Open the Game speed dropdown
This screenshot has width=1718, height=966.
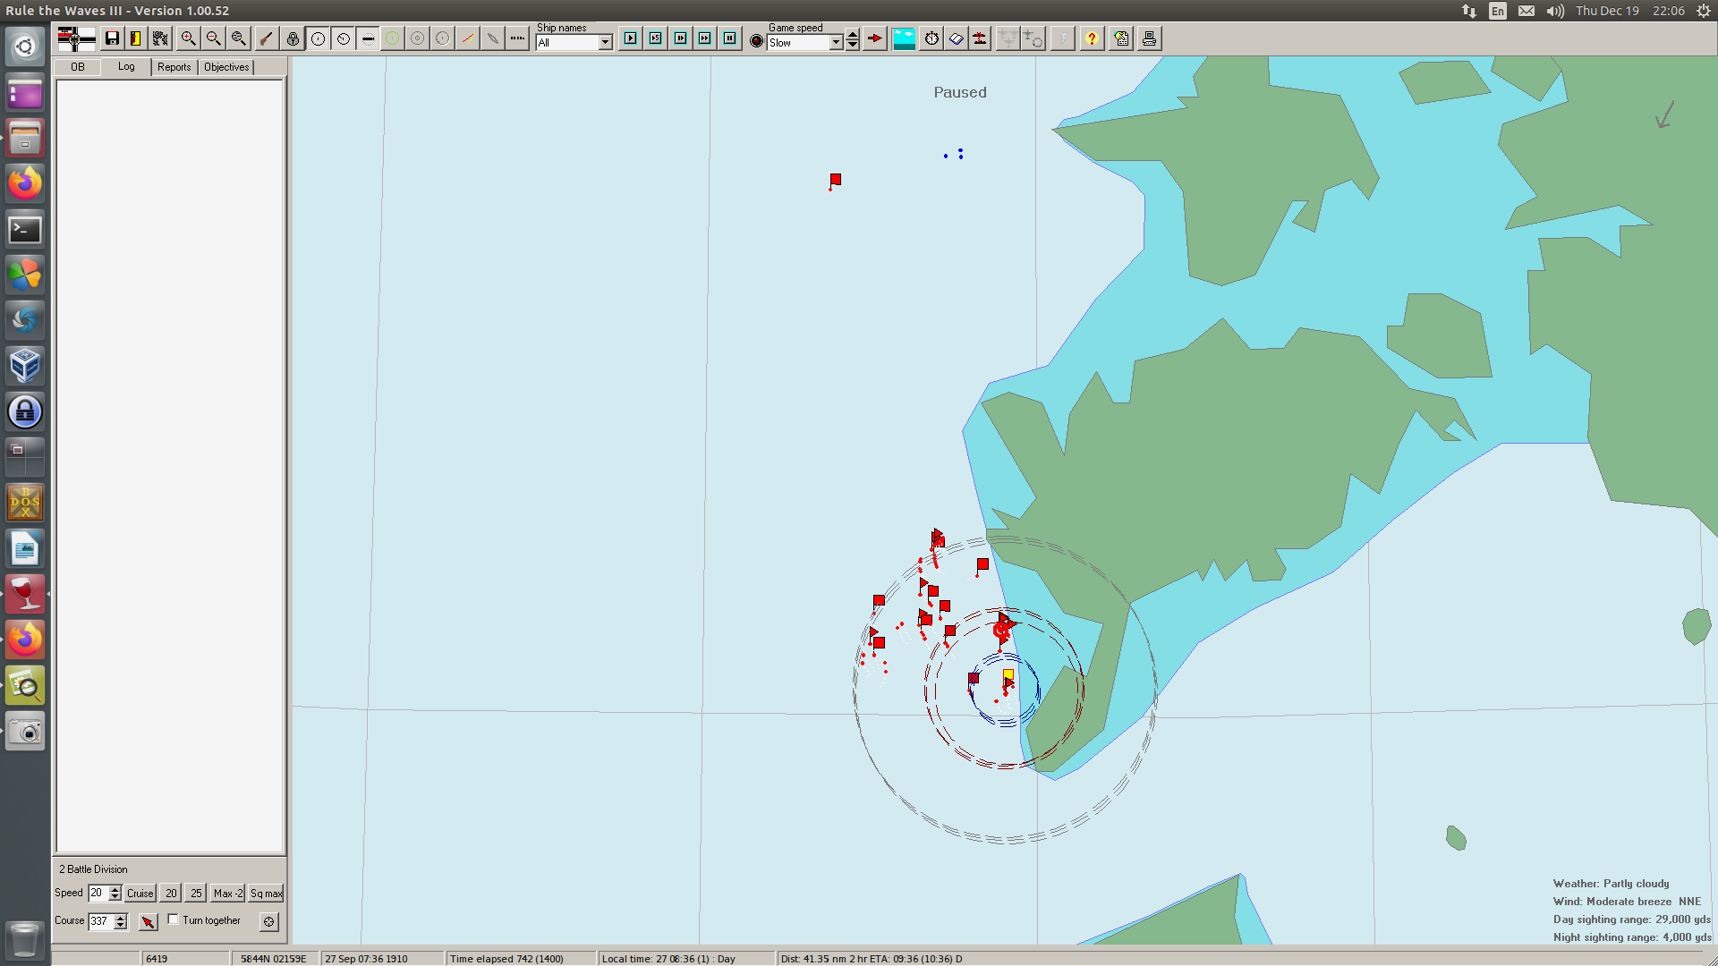(x=836, y=43)
